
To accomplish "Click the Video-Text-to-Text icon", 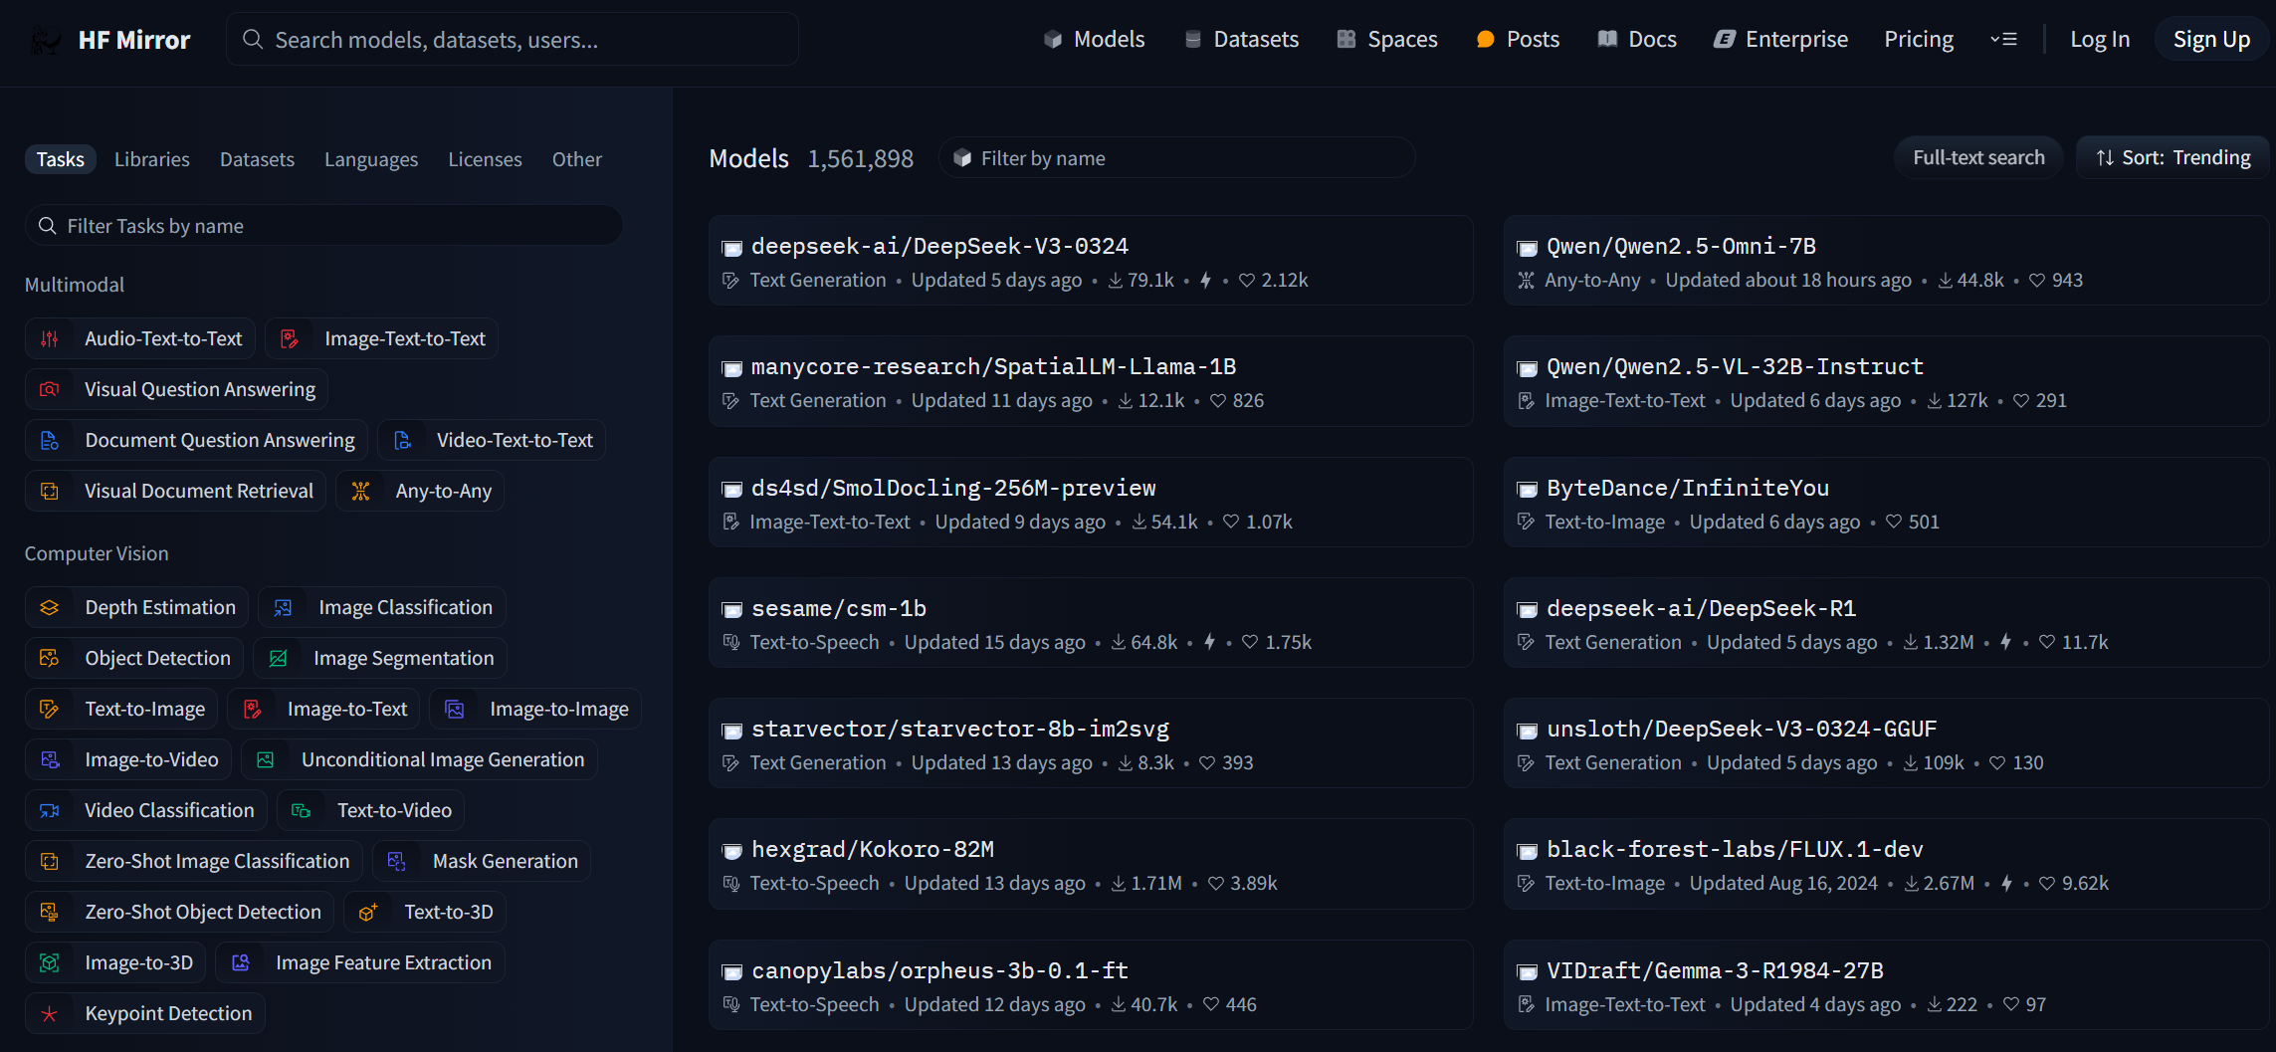I will coord(402,441).
